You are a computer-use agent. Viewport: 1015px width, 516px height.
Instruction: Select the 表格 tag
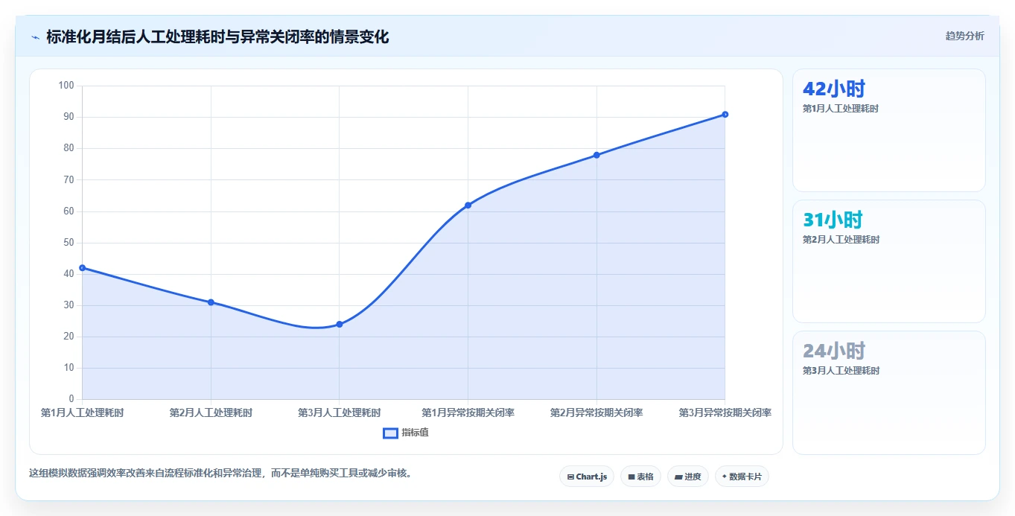(x=640, y=477)
